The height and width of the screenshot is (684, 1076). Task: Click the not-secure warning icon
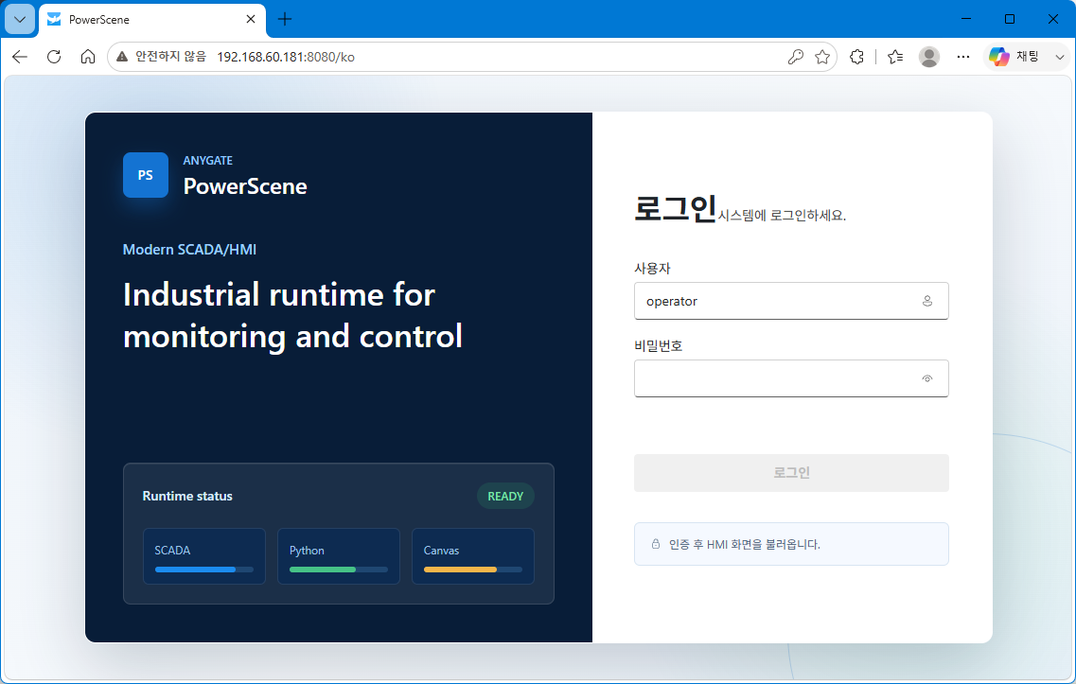click(x=122, y=57)
